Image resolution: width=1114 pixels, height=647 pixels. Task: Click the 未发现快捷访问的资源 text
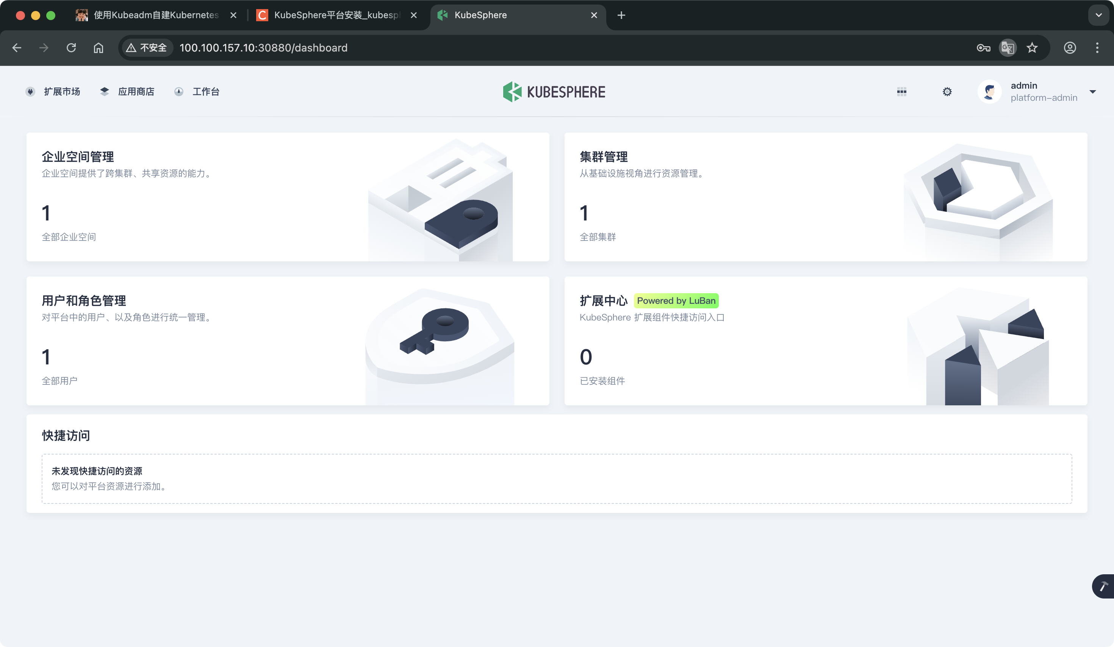tap(97, 470)
